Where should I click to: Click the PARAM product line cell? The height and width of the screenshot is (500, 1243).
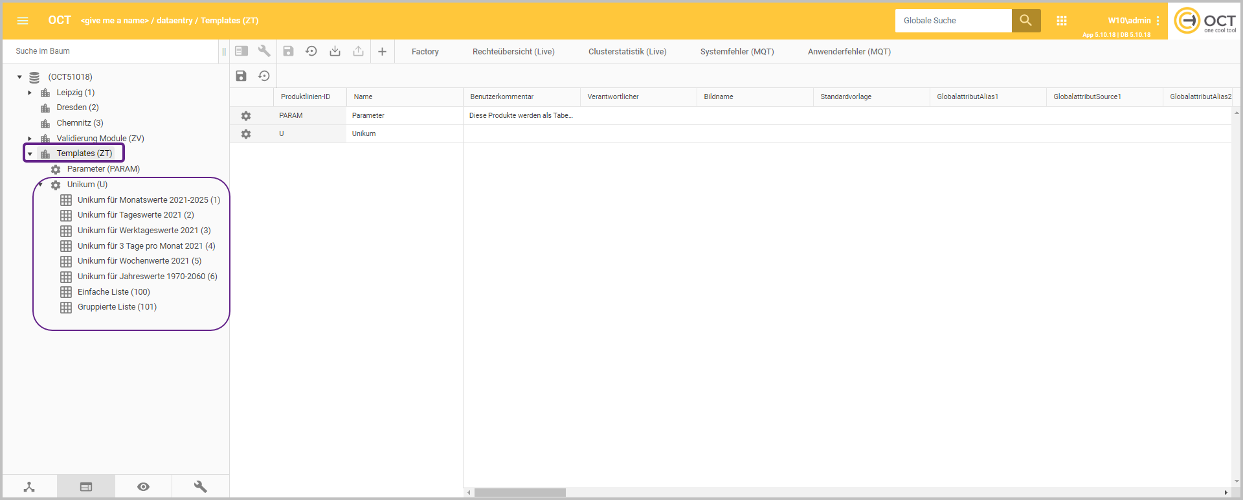point(310,116)
